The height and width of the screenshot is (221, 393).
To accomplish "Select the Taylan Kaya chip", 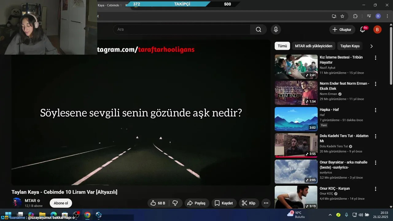I will tap(350, 46).
